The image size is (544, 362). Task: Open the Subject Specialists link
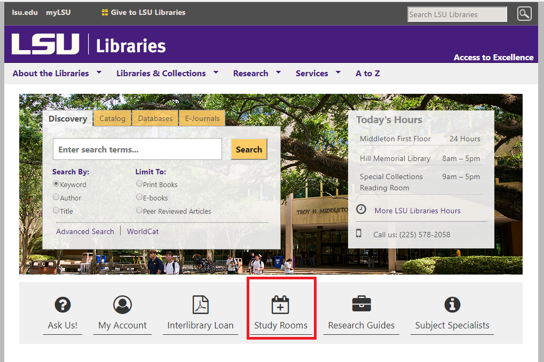tap(452, 325)
